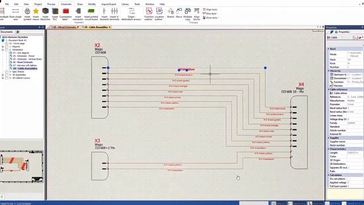The width and height of the screenshot is (364, 205).
Task: Select the X3 connector label
Action: (x=97, y=141)
